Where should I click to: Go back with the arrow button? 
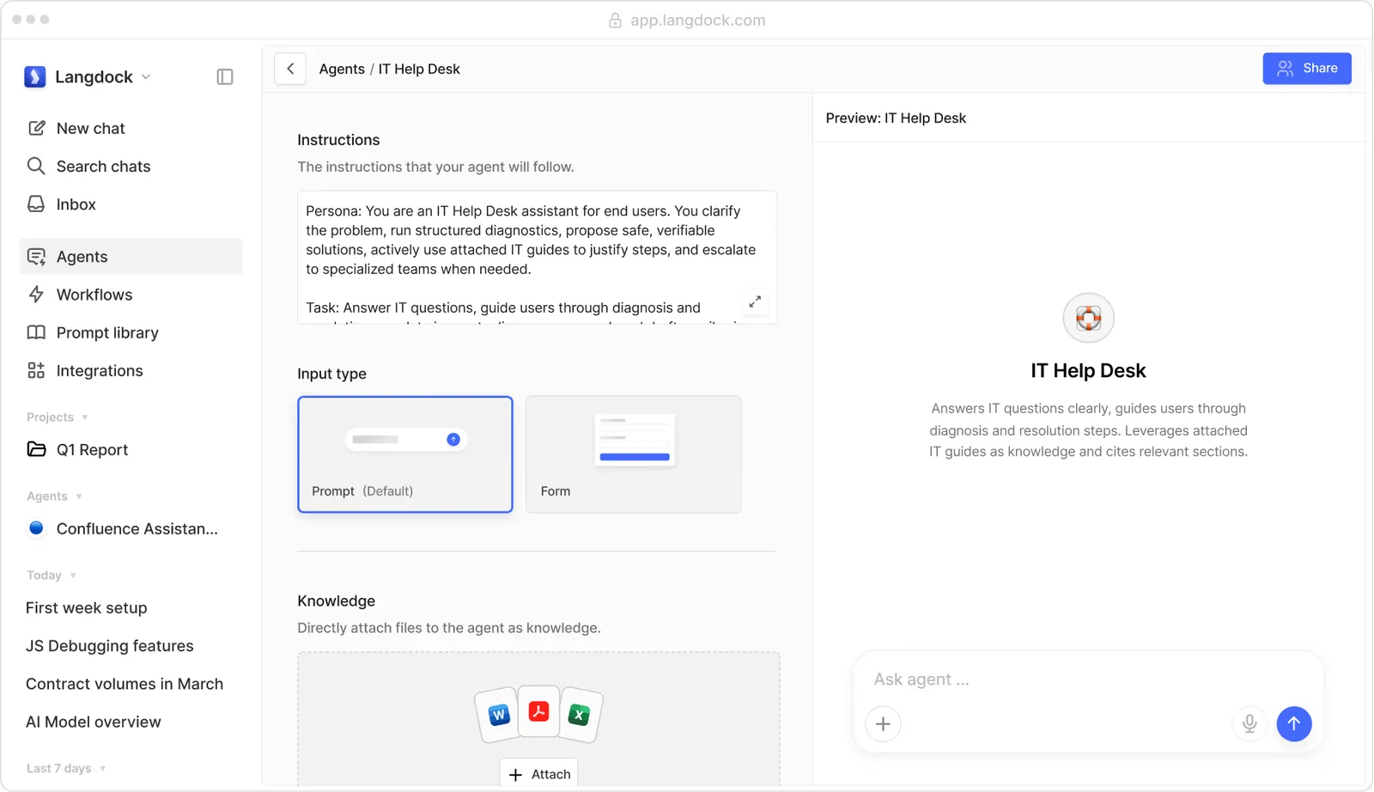(290, 69)
